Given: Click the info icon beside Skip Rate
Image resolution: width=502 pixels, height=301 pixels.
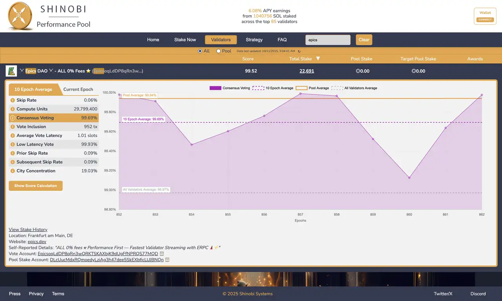Looking at the screenshot, I should [12, 100].
